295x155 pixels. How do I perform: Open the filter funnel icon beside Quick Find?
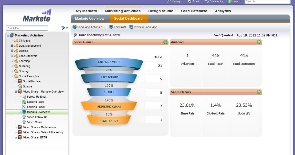point(63,28)
